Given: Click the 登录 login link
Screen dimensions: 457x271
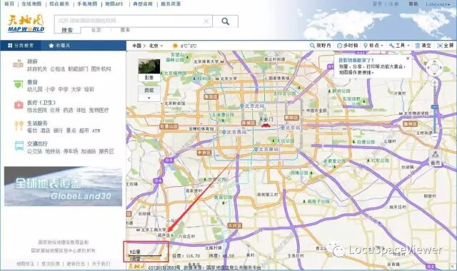Looking at the screenshot, I should click(x=378, y=4).
